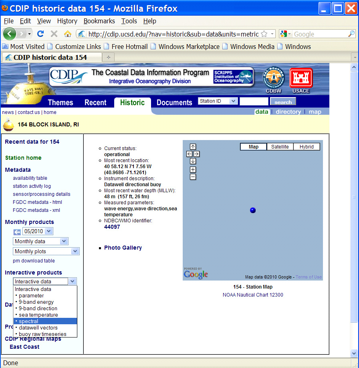
Task: Select the Map view button
Action: (x=254, y=147)
